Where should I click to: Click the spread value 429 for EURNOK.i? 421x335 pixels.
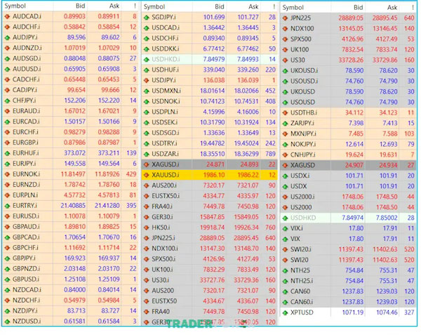click(131, 174)
